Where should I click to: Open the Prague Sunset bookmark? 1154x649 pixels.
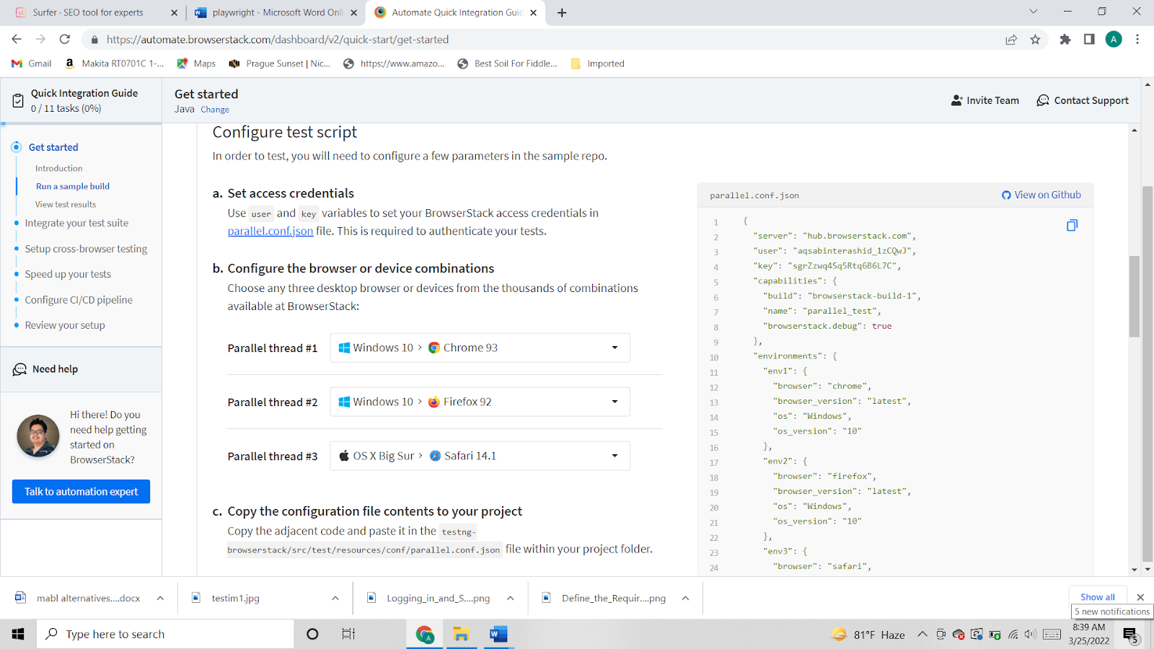coord(279,63)
